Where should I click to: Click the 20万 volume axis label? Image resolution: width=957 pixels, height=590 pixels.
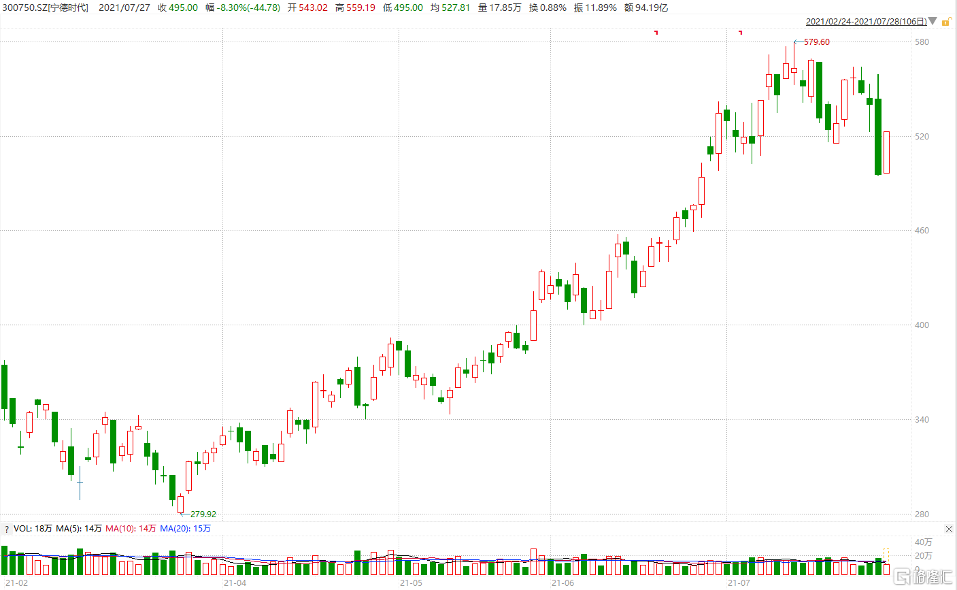pos(924,556)
